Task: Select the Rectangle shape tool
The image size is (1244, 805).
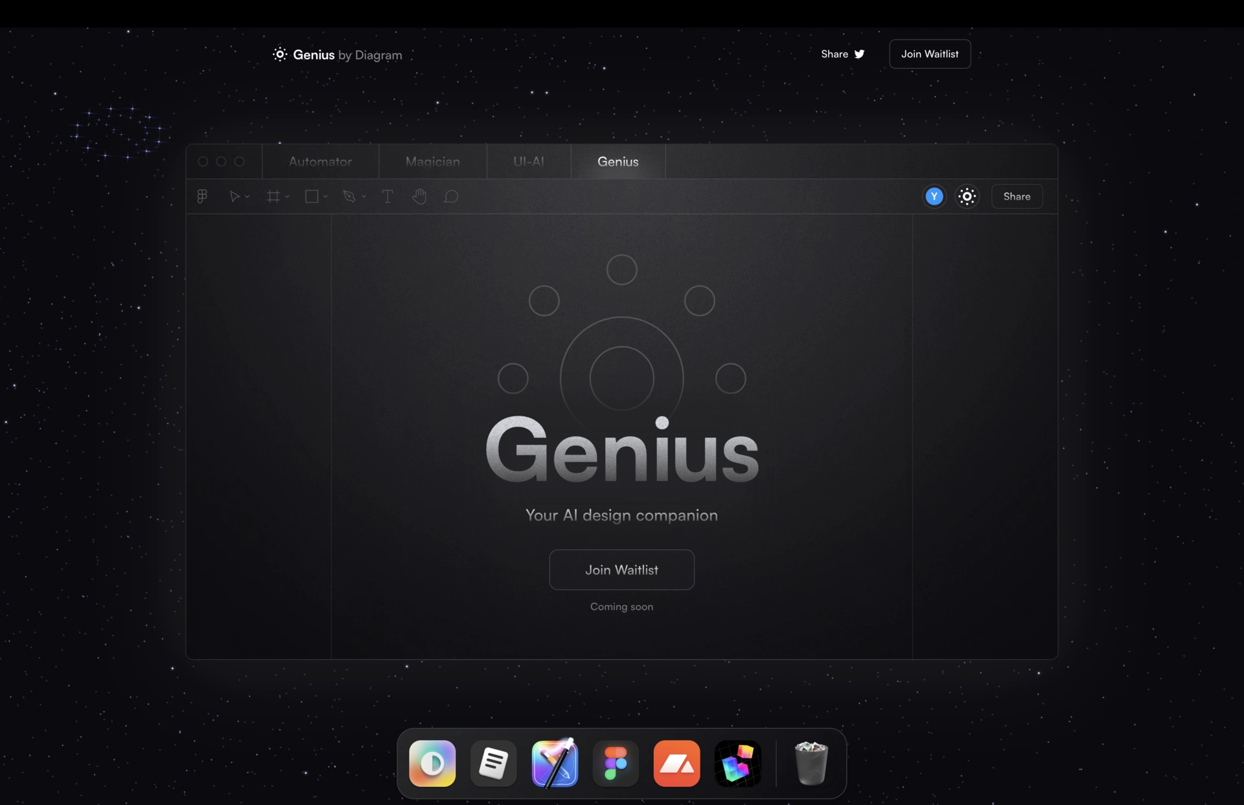Action: click(312, 196)
